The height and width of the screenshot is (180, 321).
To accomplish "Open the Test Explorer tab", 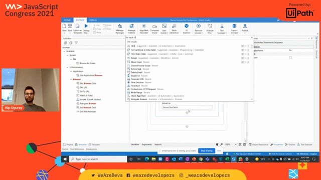I will (x=304, y=144).
